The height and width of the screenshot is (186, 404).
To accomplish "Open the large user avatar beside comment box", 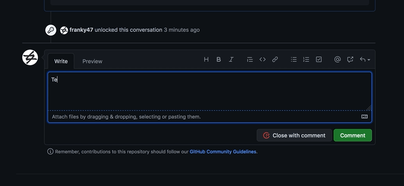I will 30,57.
